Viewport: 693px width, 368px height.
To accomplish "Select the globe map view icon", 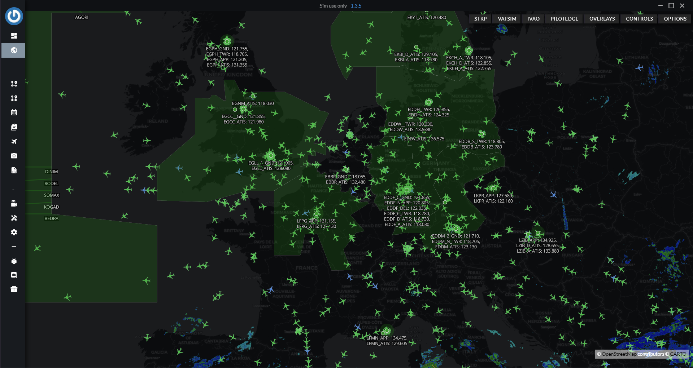I will 14,50.
